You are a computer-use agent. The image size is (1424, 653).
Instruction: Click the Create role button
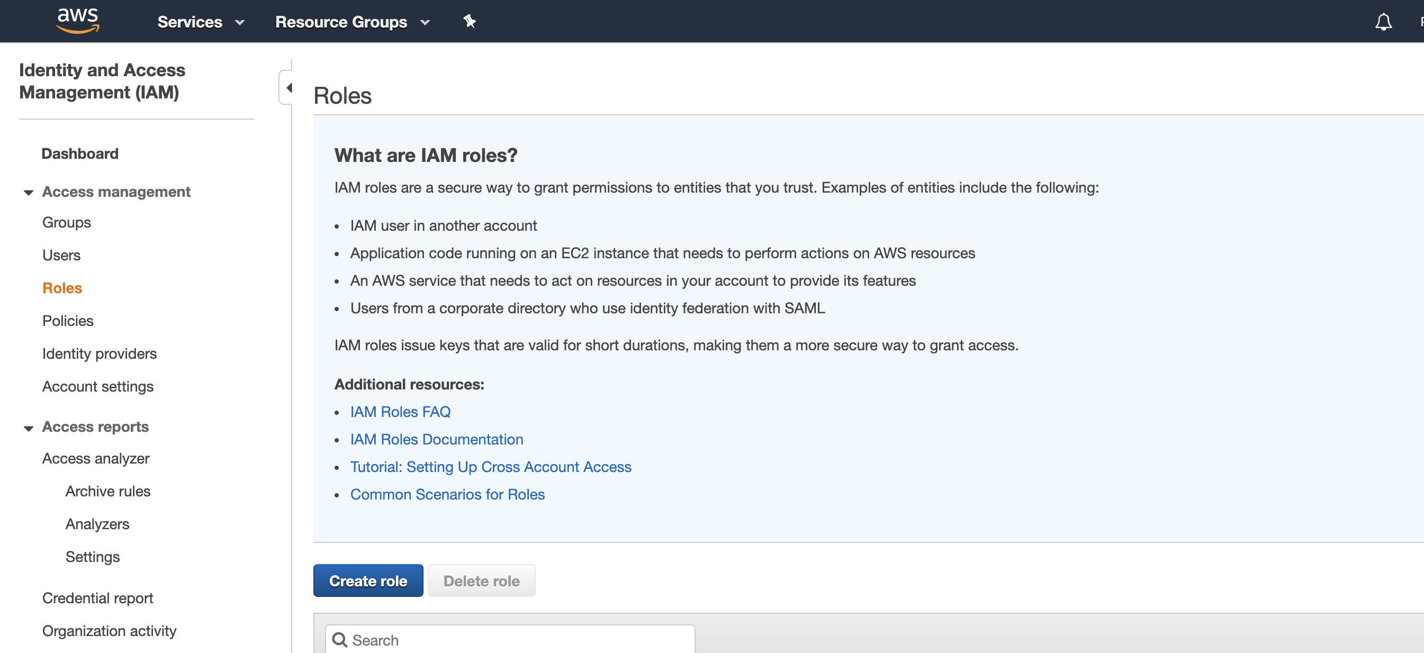[368, 581]
